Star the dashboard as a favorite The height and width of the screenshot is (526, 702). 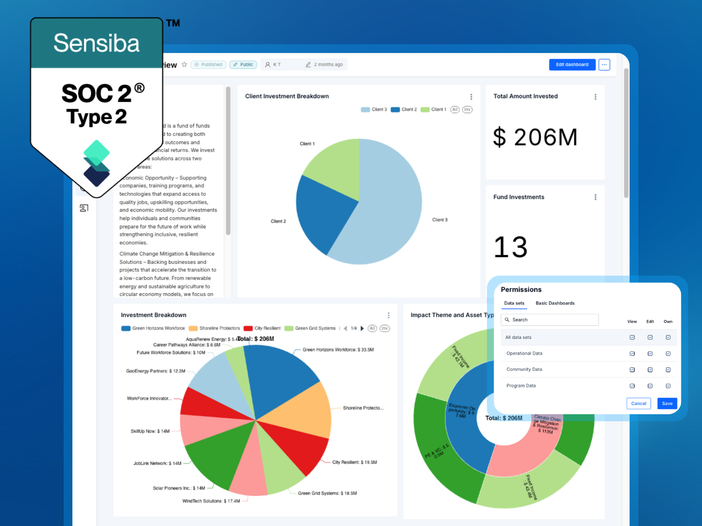(x=184, y=64)
